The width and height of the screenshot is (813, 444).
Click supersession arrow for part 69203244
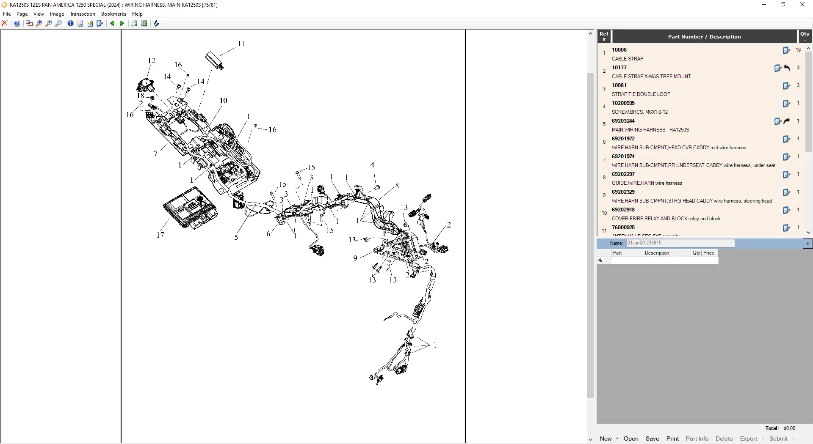[x=787, y=121]
